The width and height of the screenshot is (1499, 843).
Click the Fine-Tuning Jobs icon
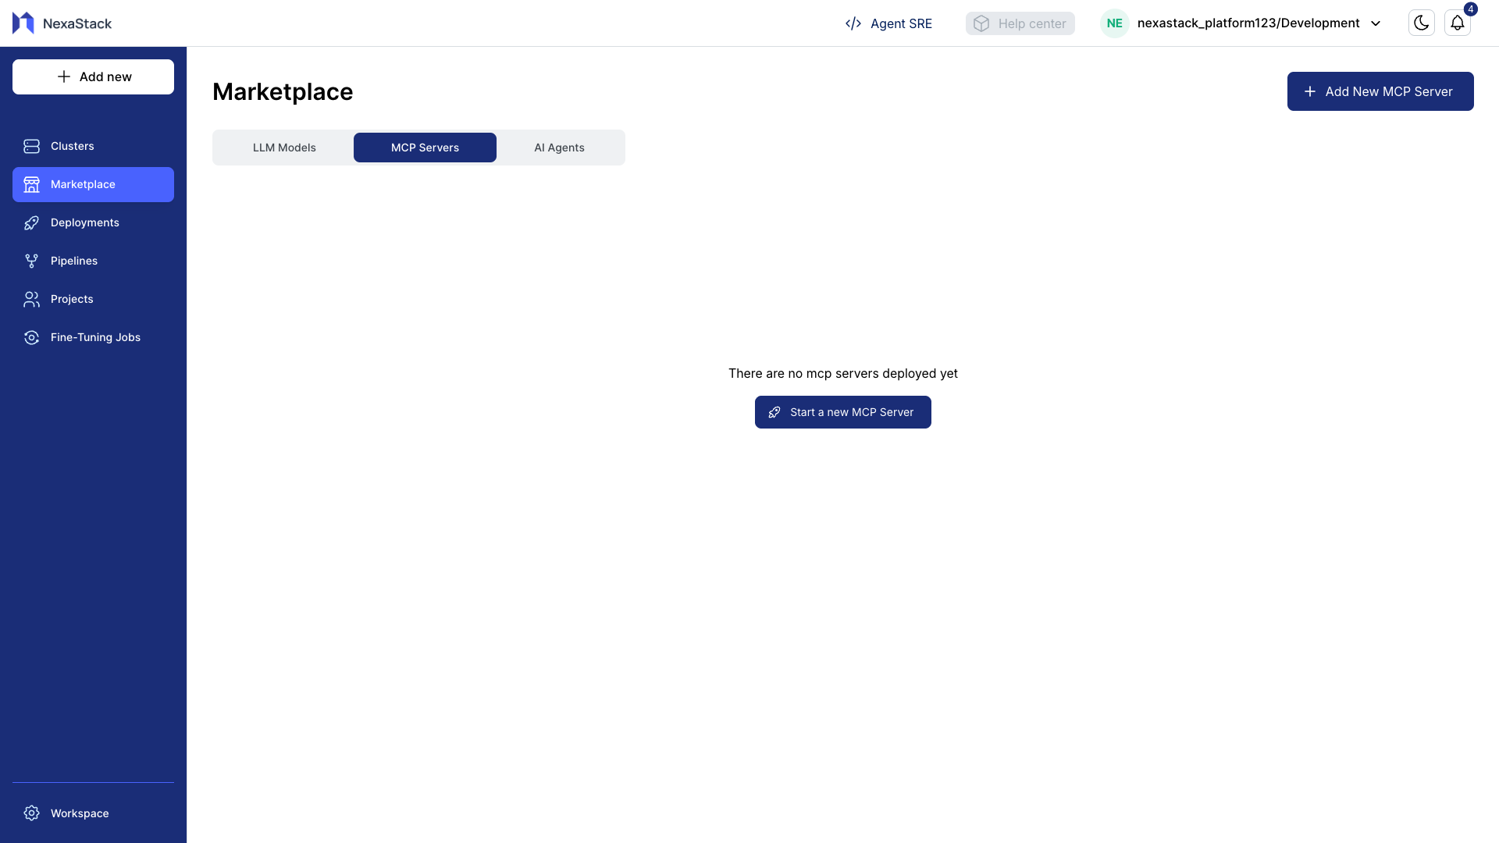tap(31, 337)
